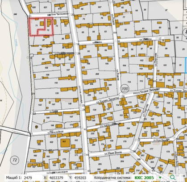Image resolution: width=187 pixels, height=182 pixels.
Task: Click the map scale value 2479
Action: pos(28,178)
